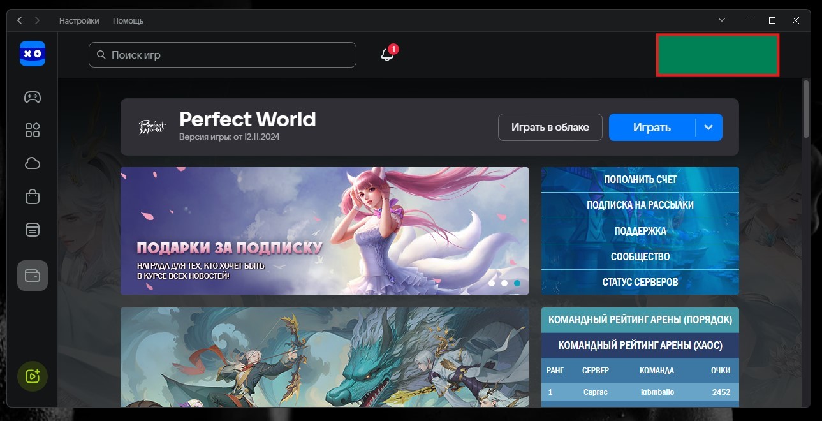Screen dimensions: 822x421
Task: Click the blue launcher logo icon
Action: tap(33, 54)
